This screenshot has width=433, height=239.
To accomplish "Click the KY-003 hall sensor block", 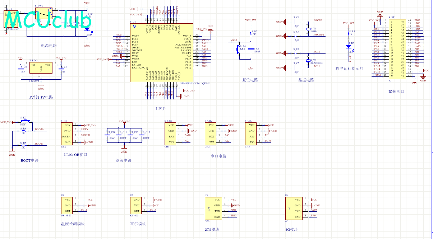I will pos(136,205).
